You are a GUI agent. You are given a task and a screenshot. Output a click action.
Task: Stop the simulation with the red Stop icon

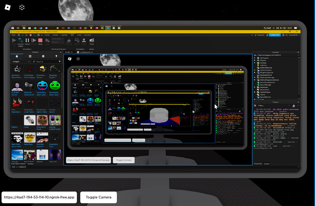pos(40,40)
